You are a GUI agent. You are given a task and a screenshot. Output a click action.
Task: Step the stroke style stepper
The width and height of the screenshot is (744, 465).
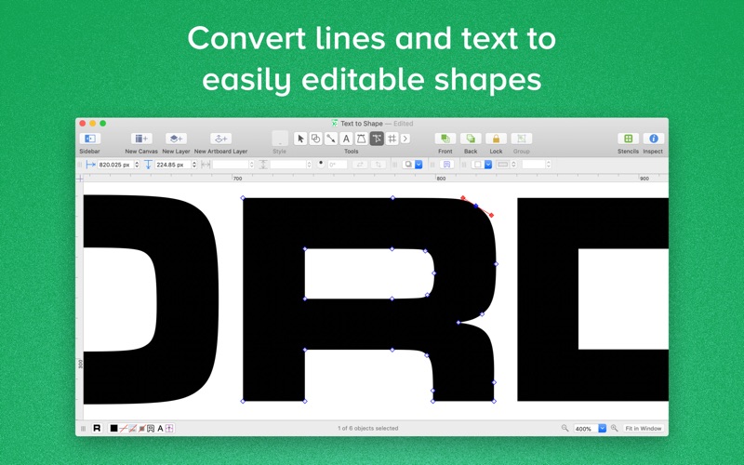click(513, 165)
